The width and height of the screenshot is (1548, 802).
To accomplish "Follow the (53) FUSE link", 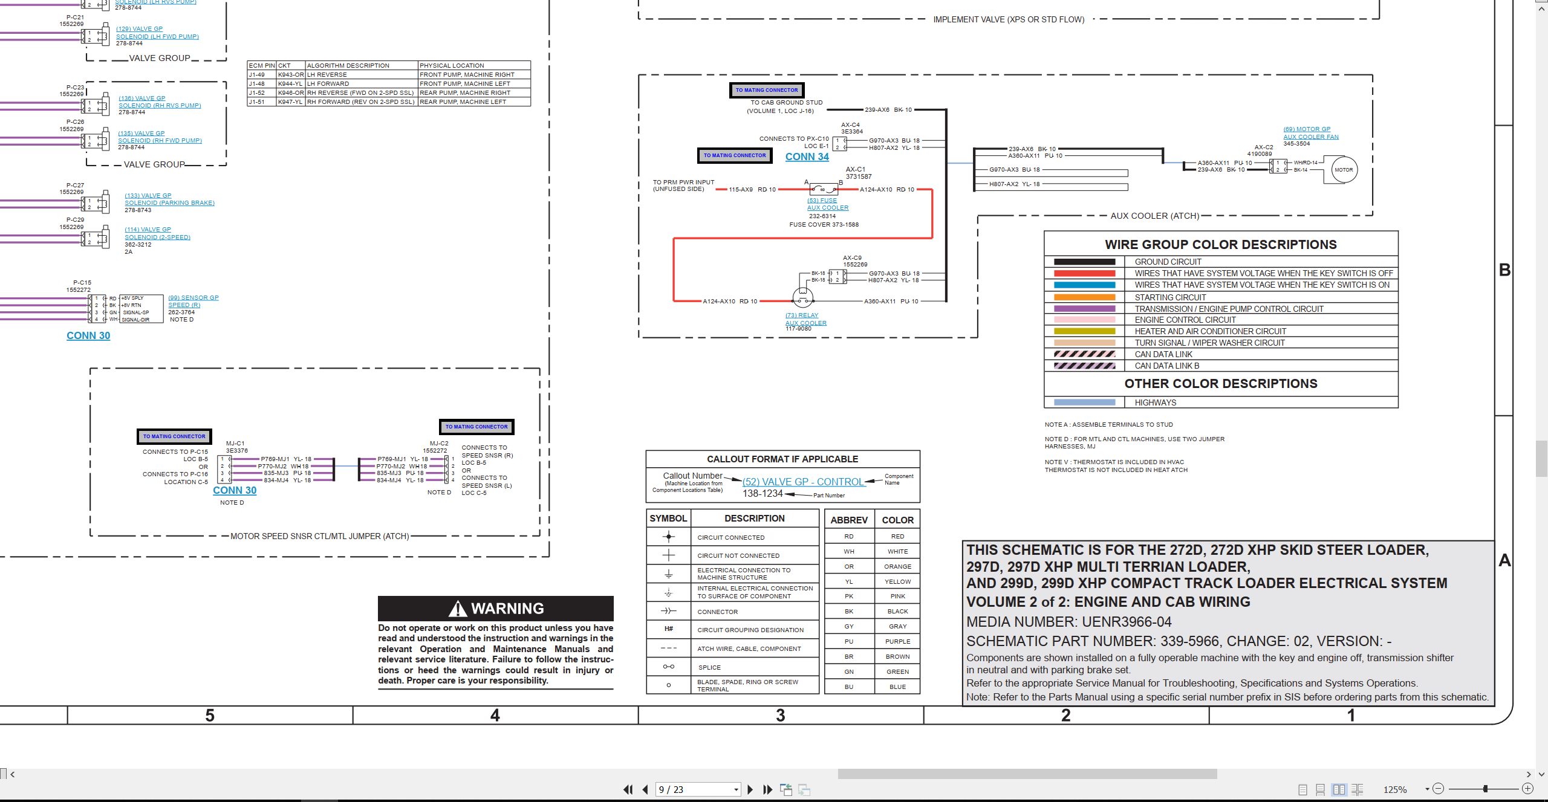I will click(x=822, y=201).
